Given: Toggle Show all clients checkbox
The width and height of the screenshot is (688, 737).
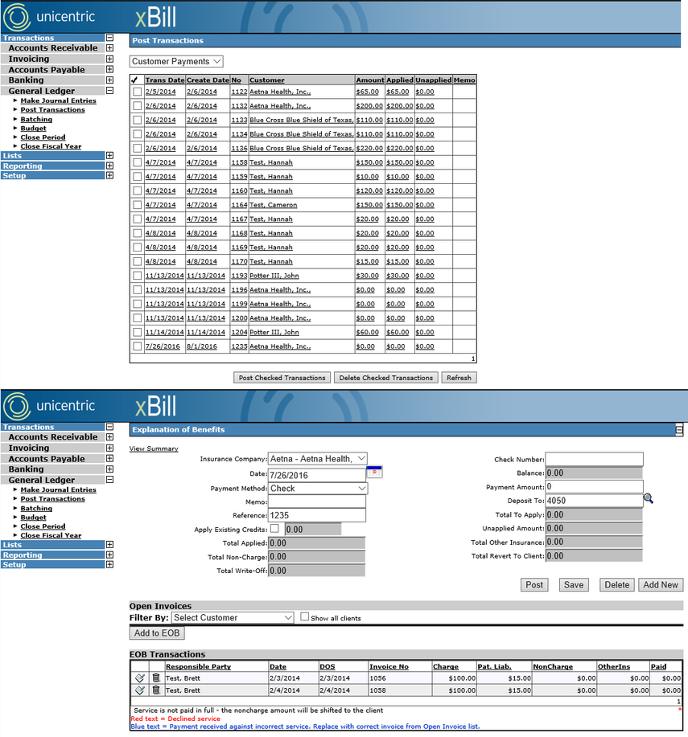Looking at the screenshot, I should tap(304, 616).
